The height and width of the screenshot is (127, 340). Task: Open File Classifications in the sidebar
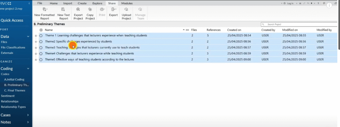point(13,48)
